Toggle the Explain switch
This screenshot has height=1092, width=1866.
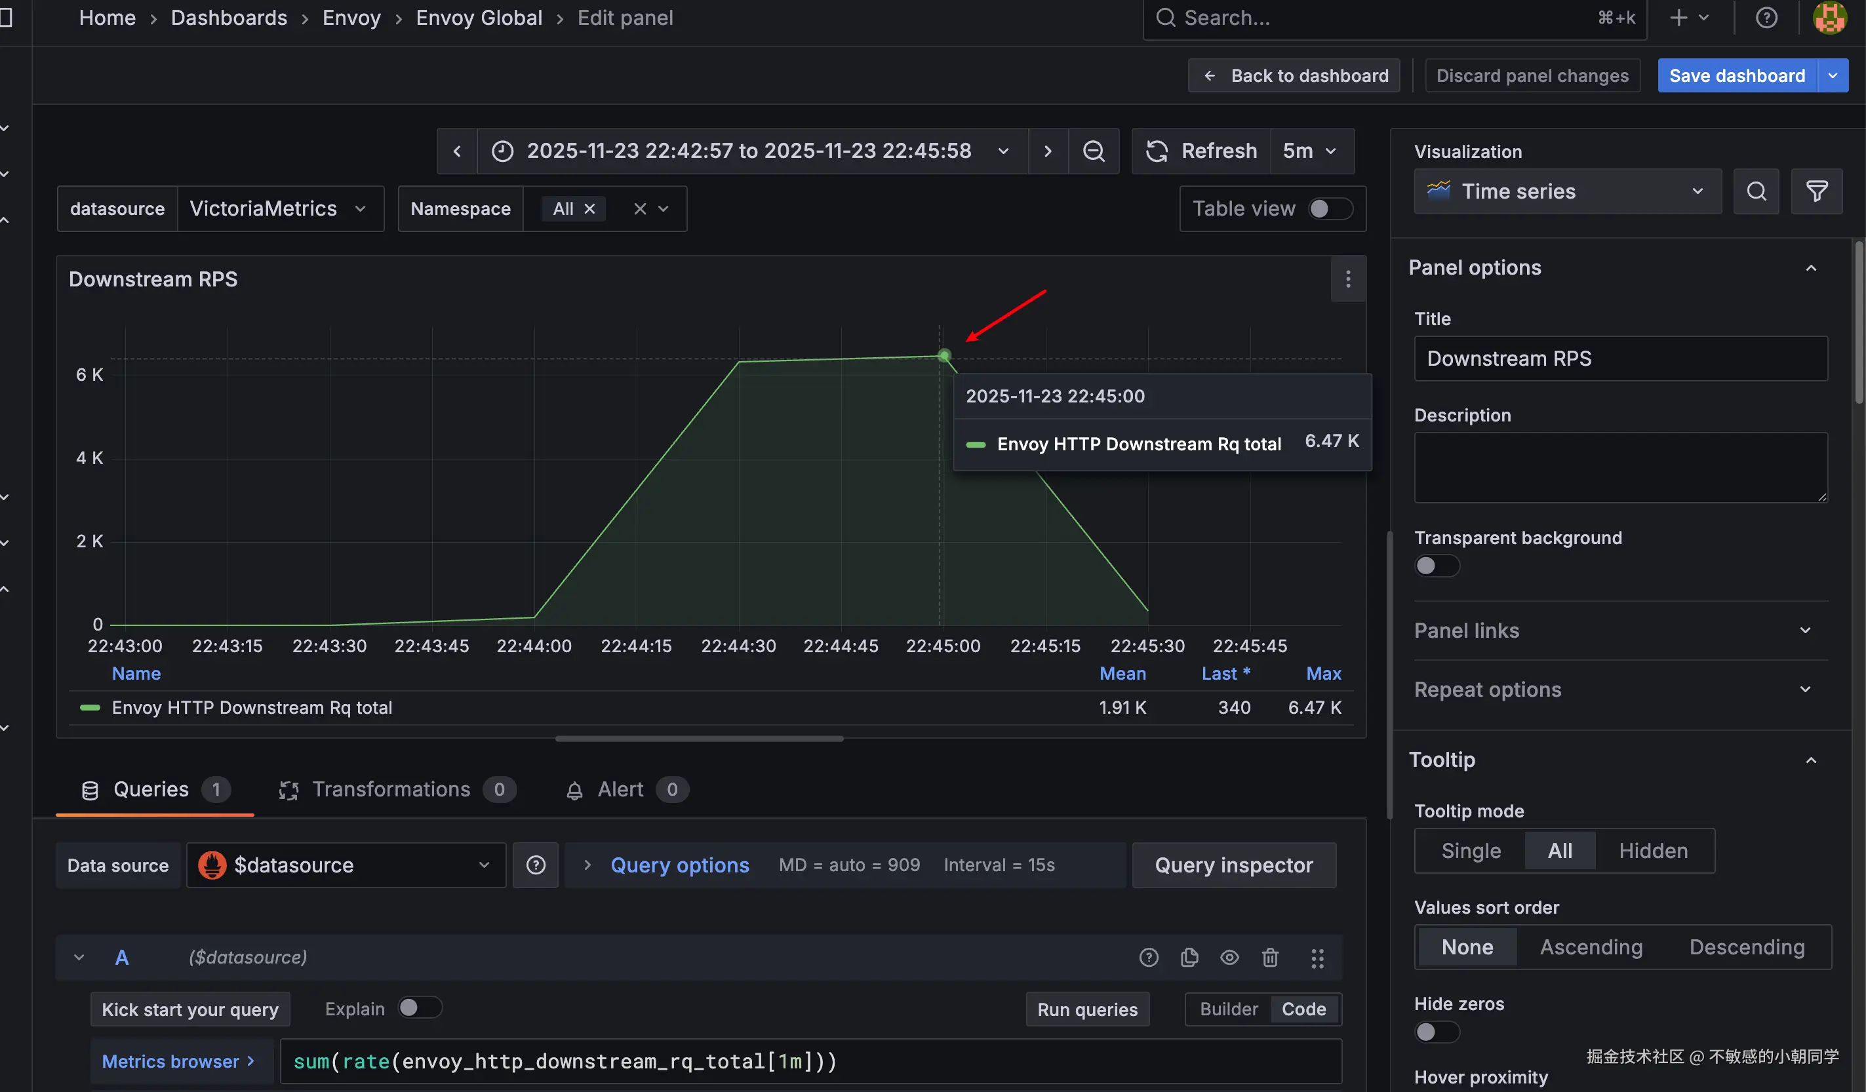pos(419,1007)
